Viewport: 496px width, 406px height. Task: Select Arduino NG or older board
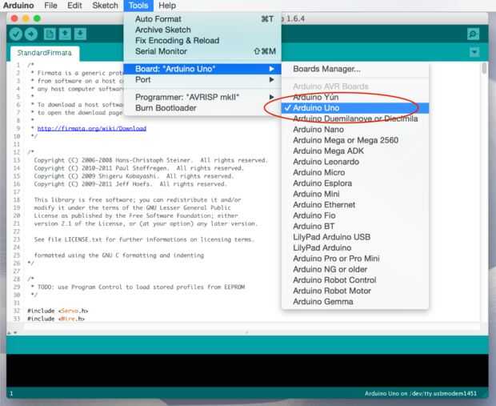tap(355, 270)
